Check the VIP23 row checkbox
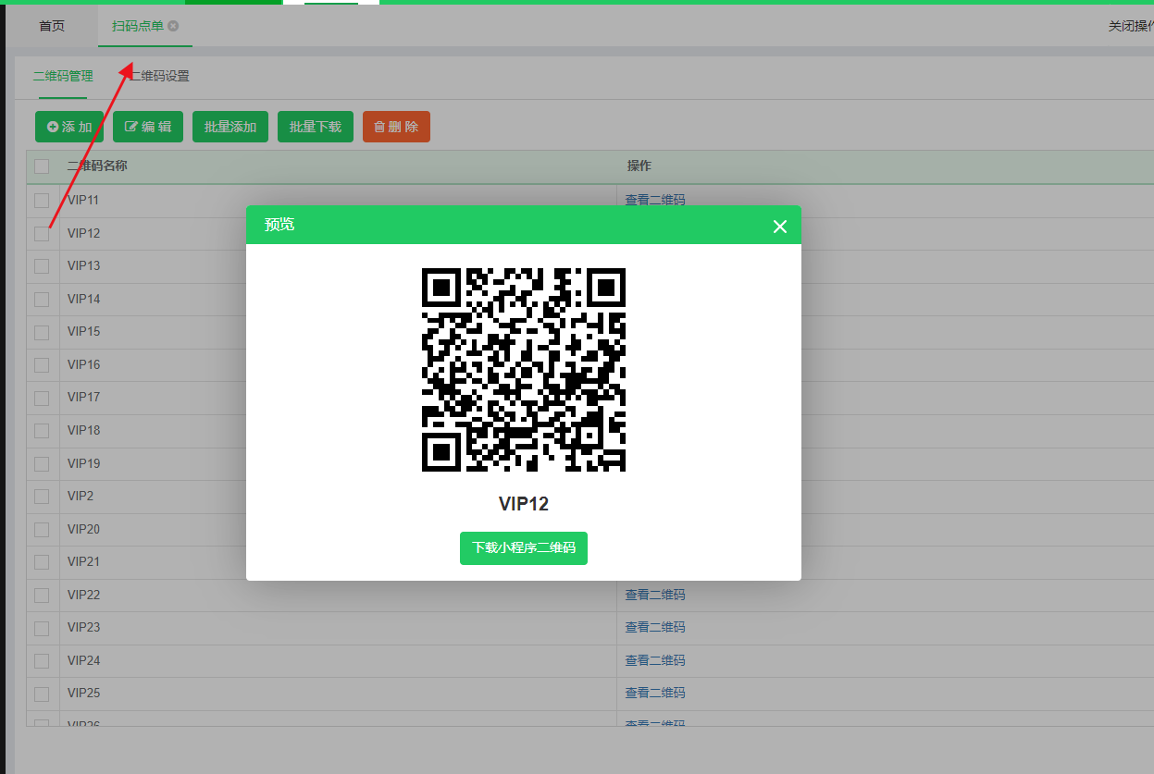The image size is (1154, 774). (x=42, y=628)
